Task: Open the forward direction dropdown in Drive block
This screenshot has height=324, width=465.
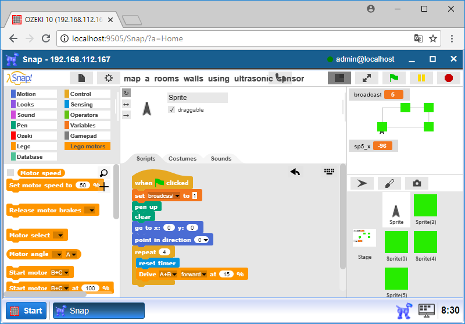Action: click(x=204, y=275)
